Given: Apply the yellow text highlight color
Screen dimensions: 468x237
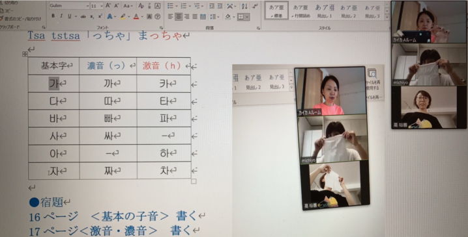Looking at the screenshot, I should (x=123, y=16).
